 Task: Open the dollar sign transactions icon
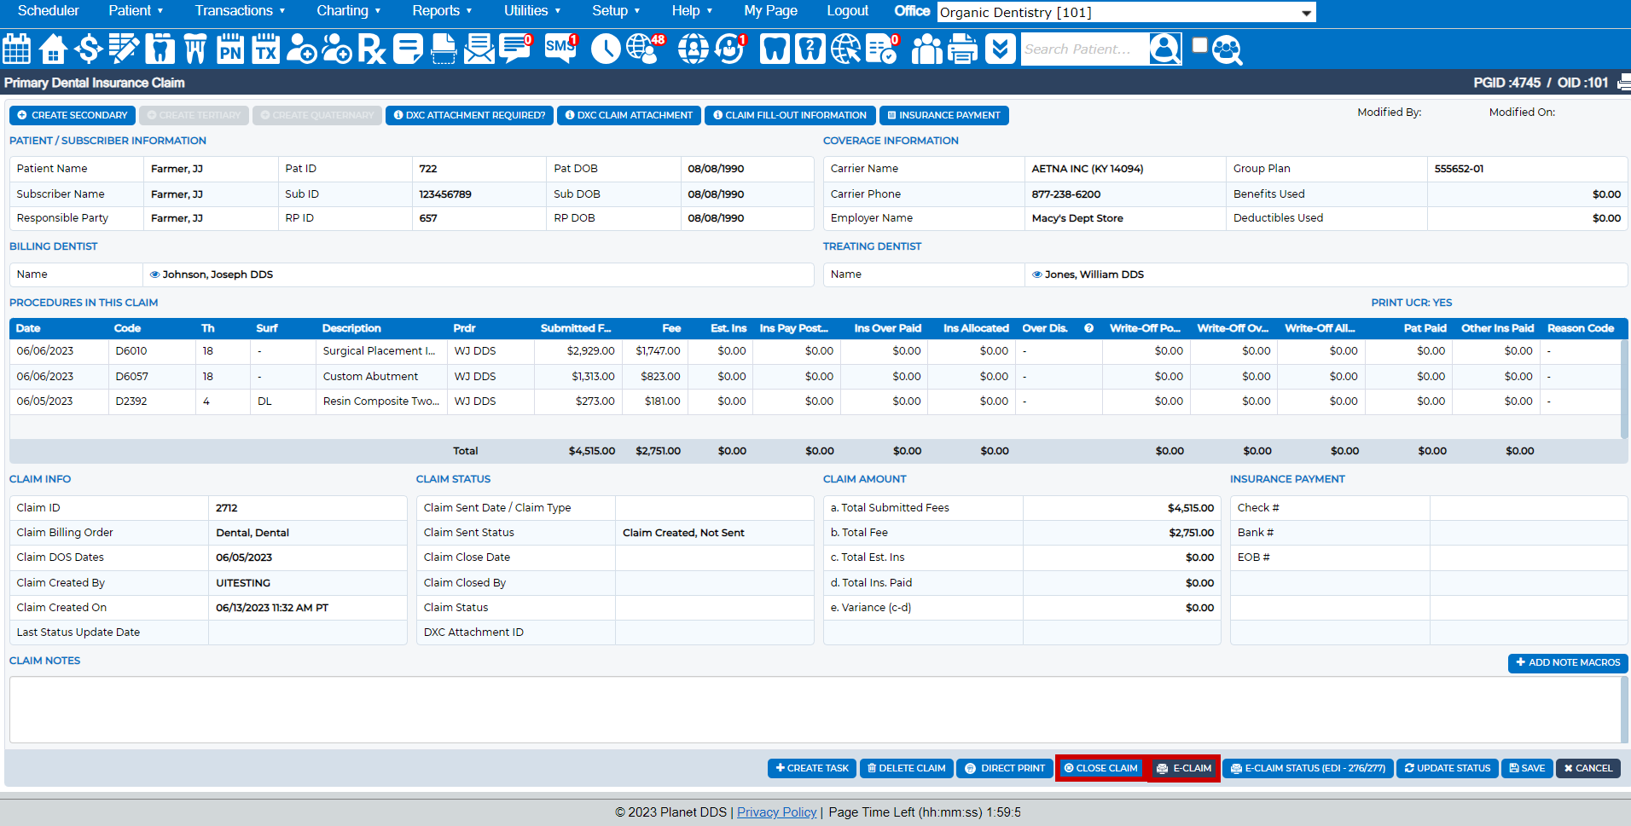(88, 49)
